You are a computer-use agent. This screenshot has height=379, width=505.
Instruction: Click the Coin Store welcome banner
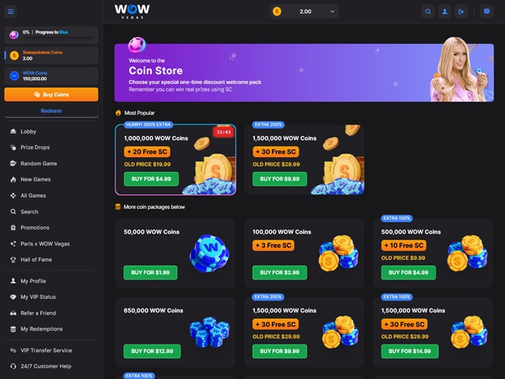pos(304,73)
